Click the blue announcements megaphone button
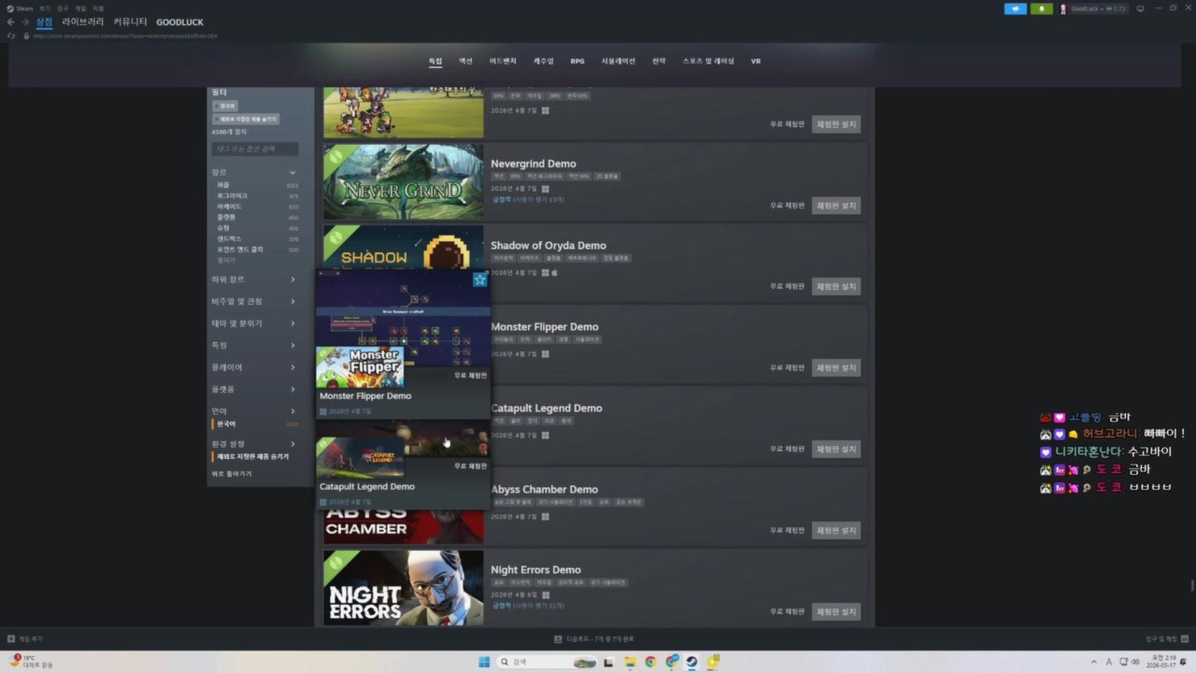1196x673 pixels. [1015, 9]
